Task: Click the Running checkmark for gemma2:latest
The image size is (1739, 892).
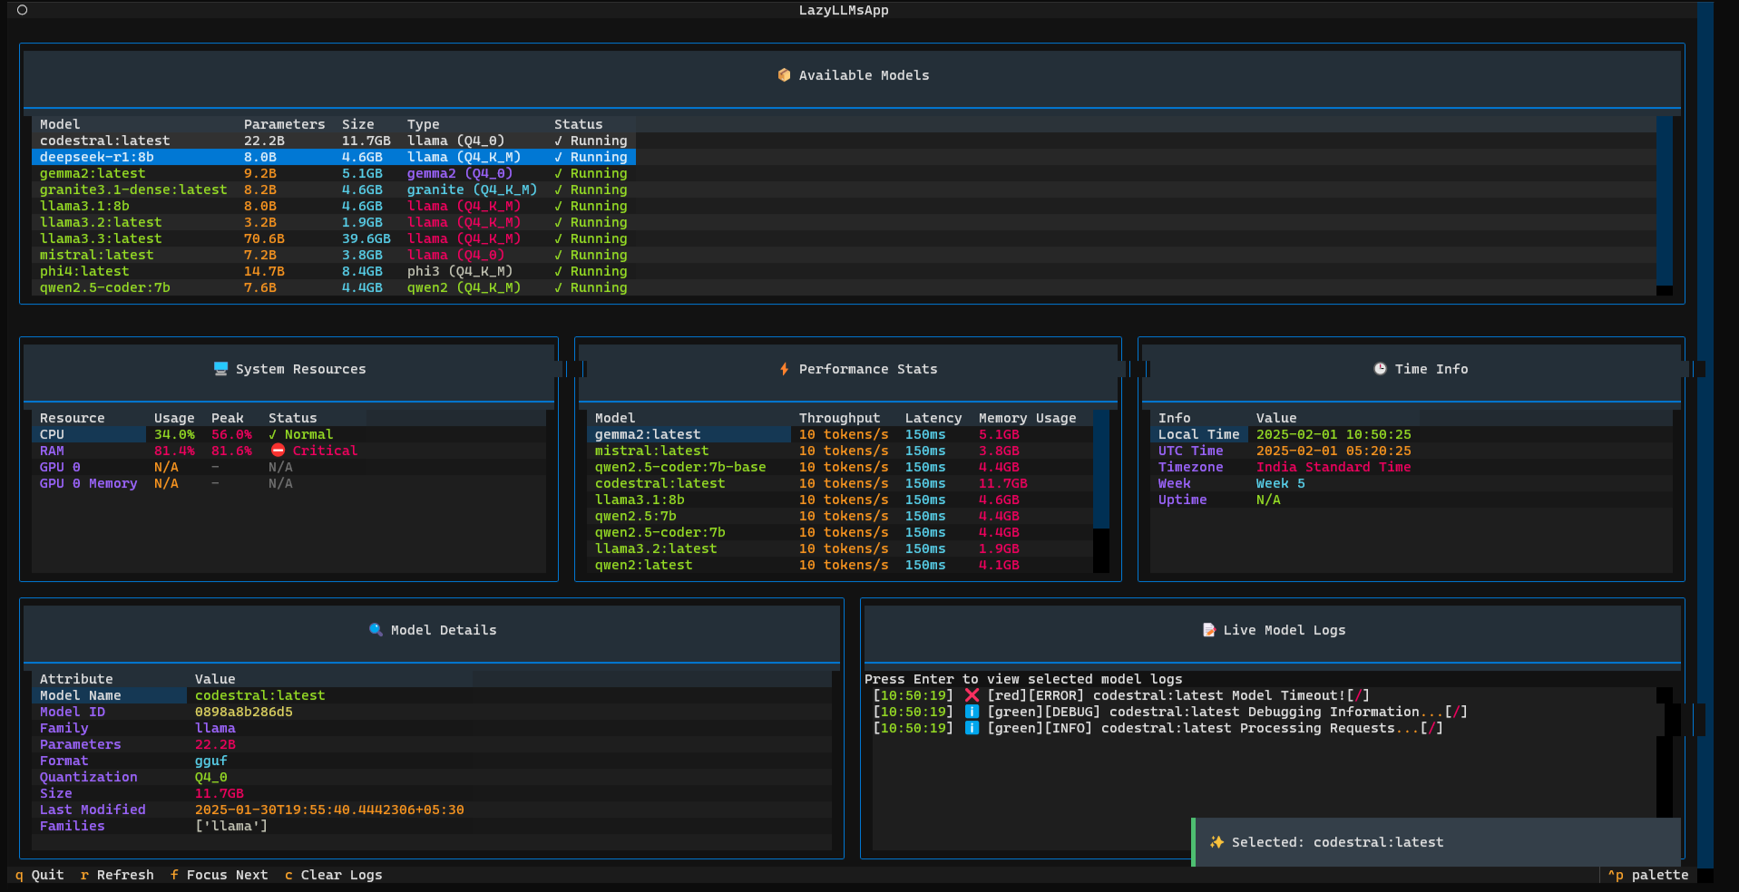Action: (x=559, y=172)
